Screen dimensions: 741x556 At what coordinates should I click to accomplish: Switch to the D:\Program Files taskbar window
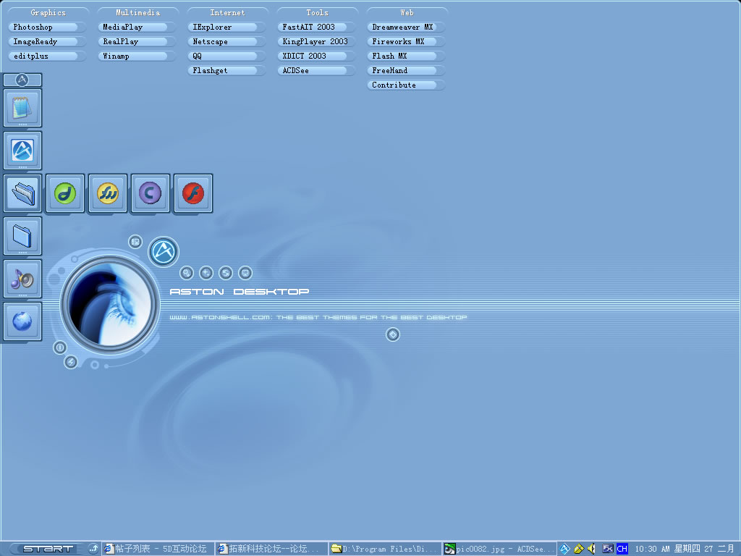click(385, 549)
